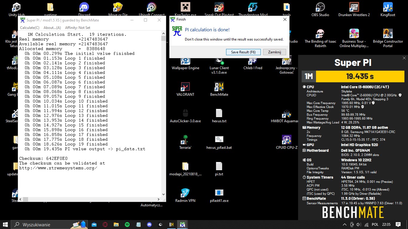Click the 19.435 s result in BenchMate
408x229 pixels.
pos(360,76)
